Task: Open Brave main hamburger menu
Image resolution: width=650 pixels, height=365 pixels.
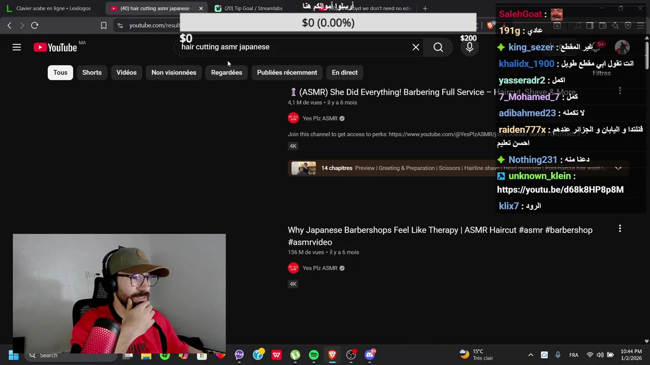Action: [640, 25]
